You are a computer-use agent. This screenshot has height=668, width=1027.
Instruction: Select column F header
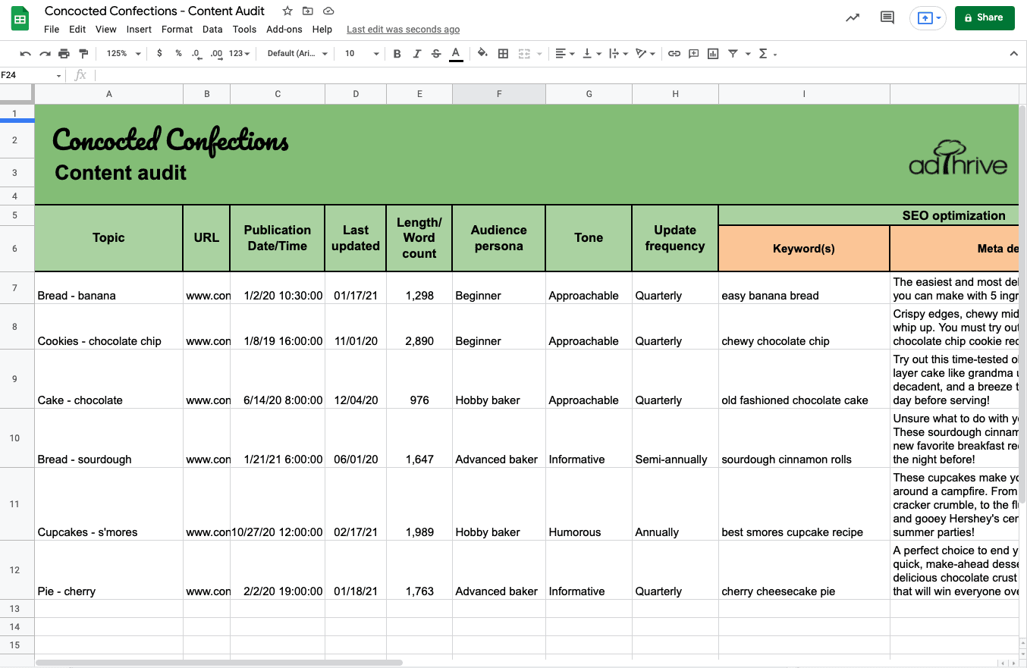[499, 94]
